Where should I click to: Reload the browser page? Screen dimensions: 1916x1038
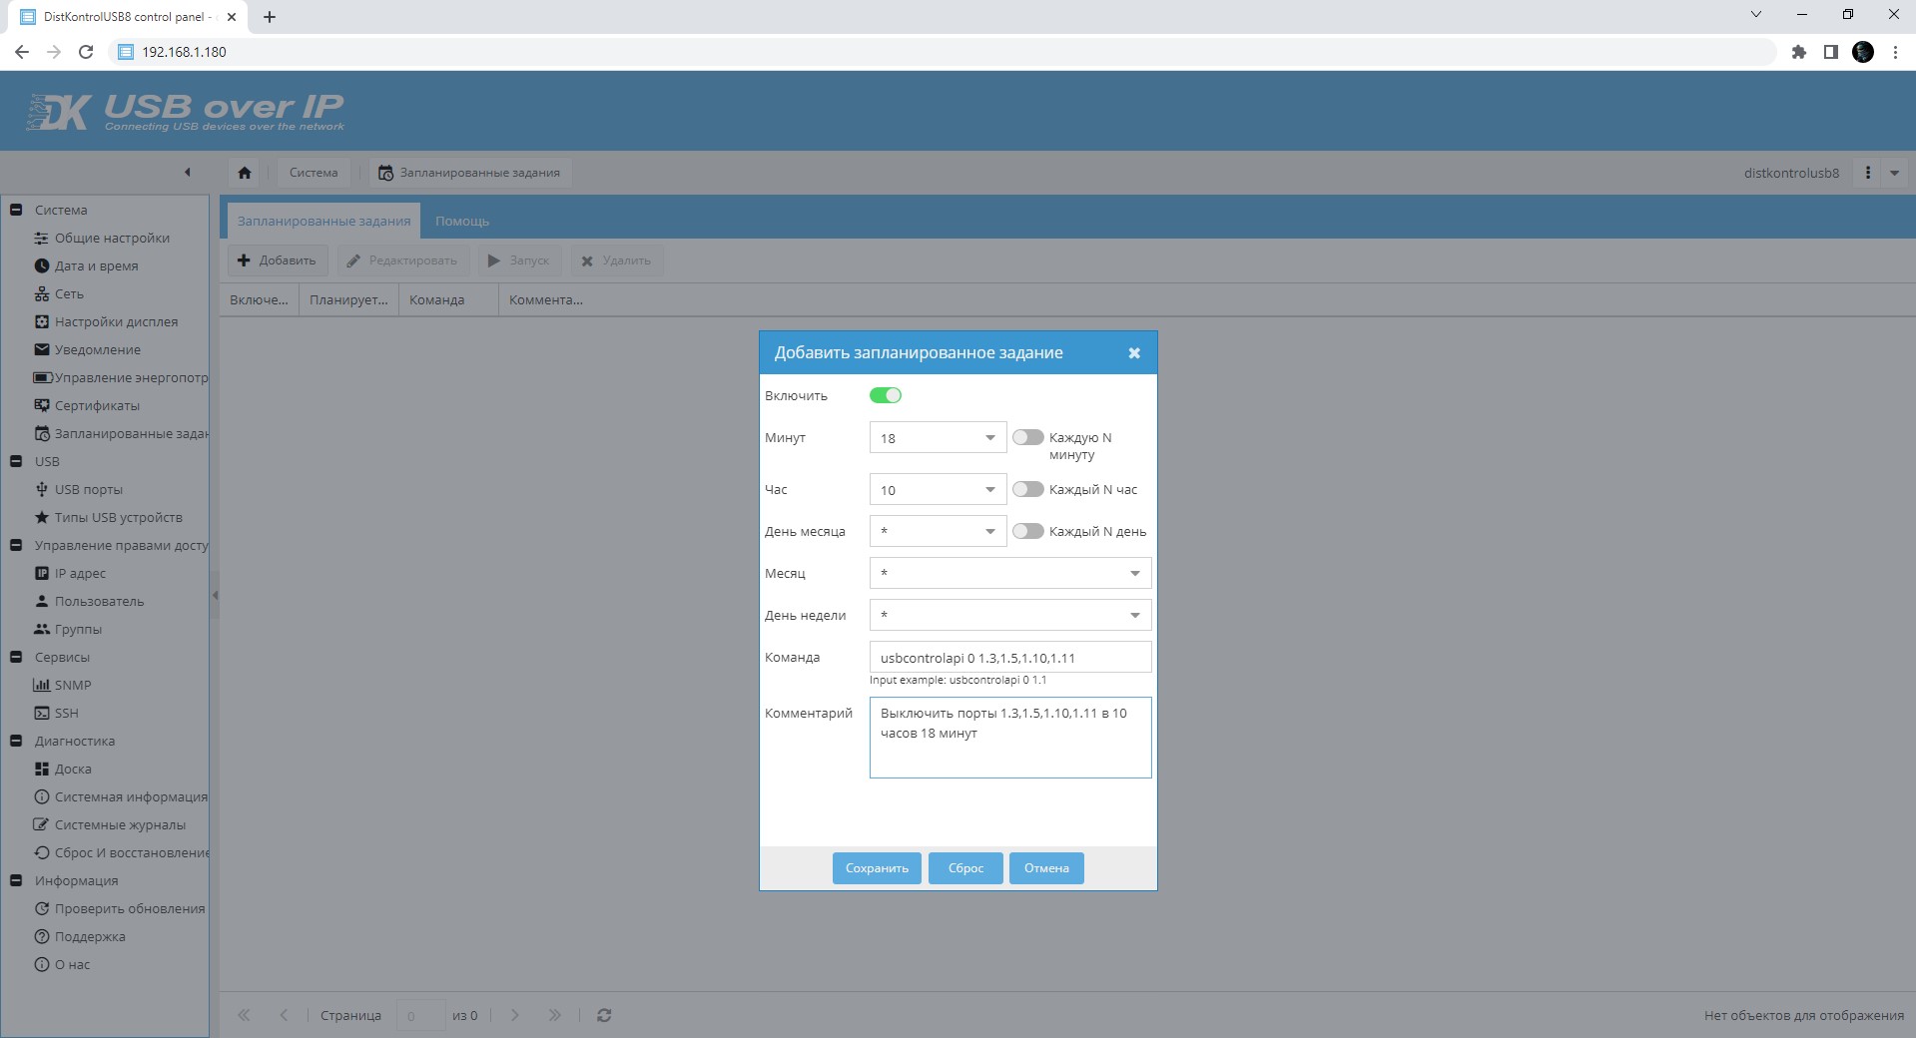click(x=86, y=52)
